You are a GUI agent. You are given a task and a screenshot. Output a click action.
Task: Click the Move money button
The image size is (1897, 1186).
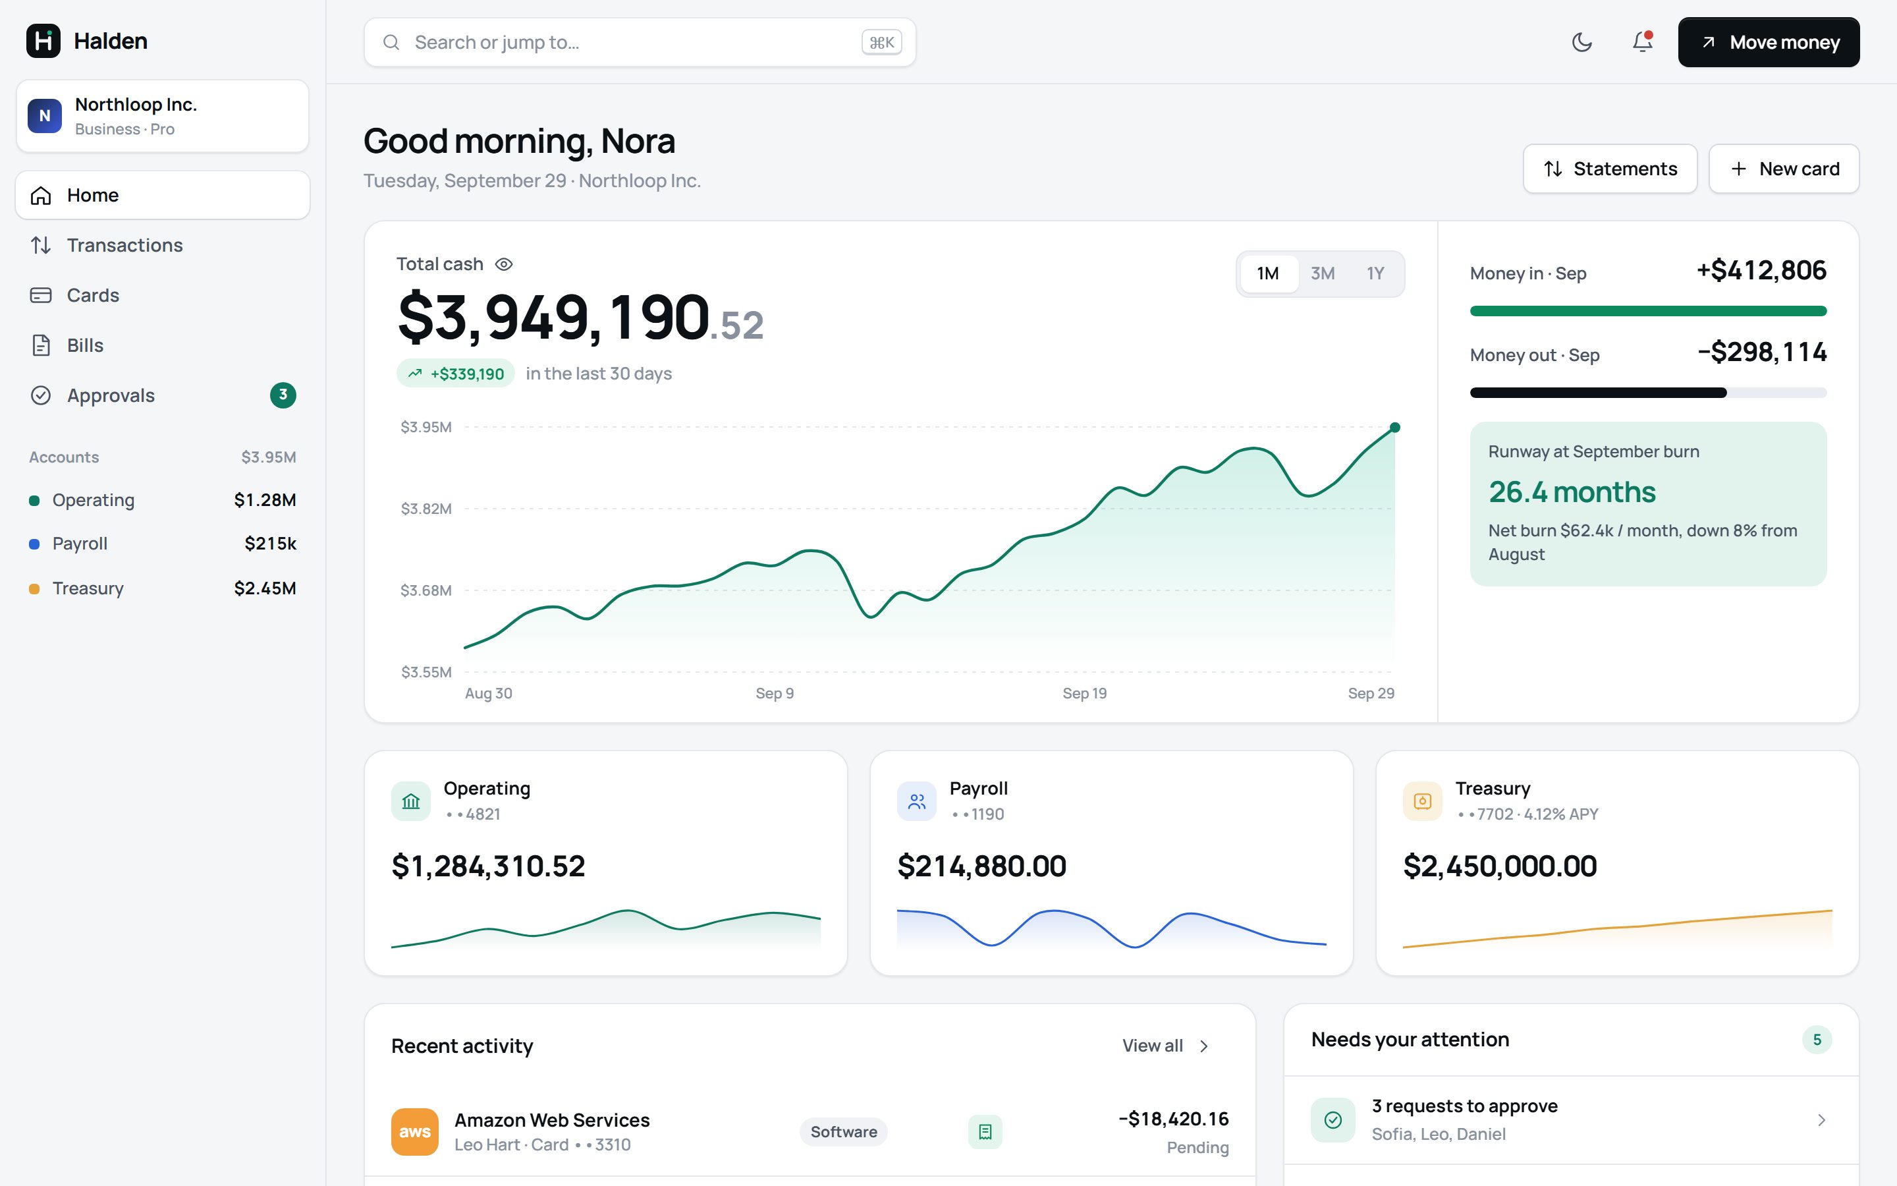(1769, 42)
